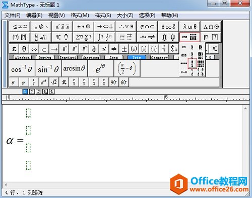Screen dimensions: 252x198
Task: Open the logical symbols palette (∴∀∃)
Action: pyautogui.click(x=126, y=27)
